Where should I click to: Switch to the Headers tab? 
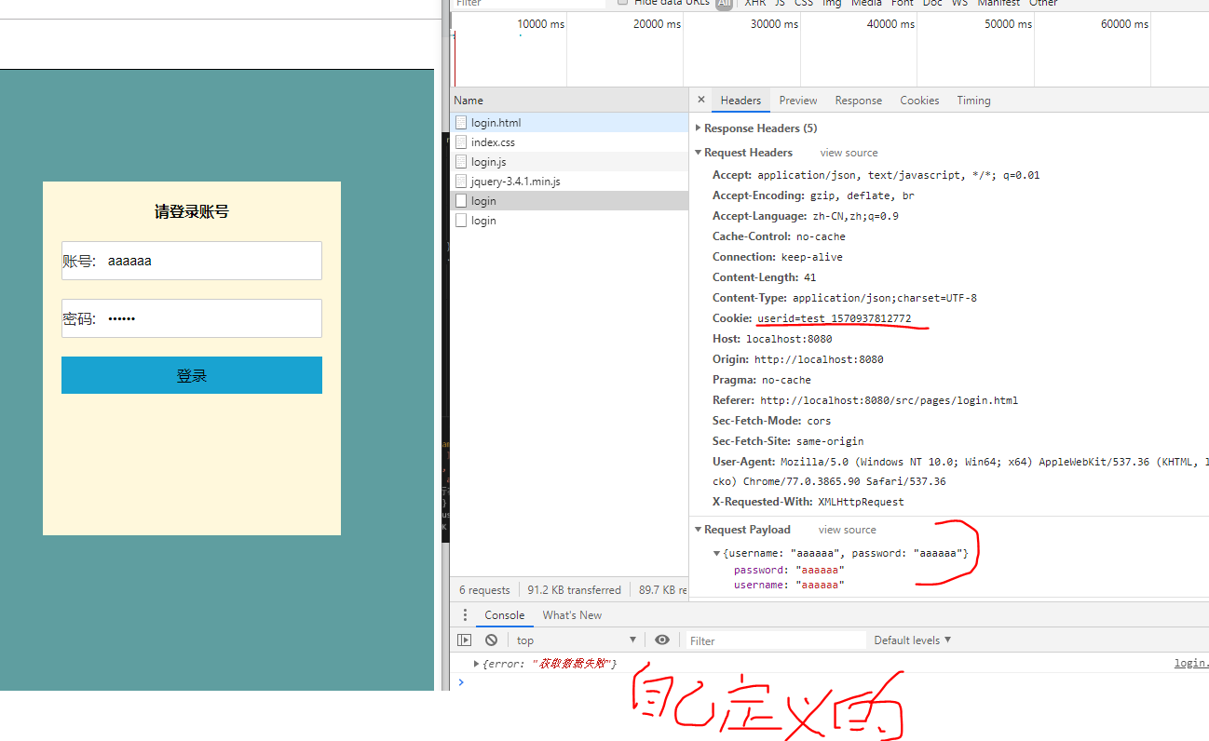(740, 100)
